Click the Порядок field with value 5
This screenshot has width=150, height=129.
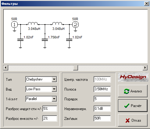click(102, 99)
